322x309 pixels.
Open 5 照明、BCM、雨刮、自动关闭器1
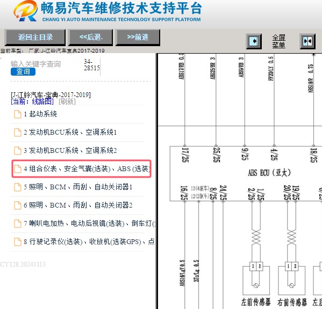coord(78,187)
